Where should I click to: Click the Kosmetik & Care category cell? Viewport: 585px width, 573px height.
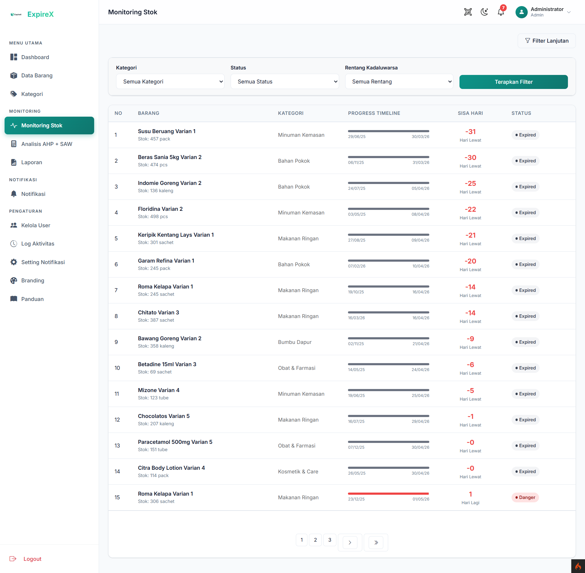[x=298, y=472]
